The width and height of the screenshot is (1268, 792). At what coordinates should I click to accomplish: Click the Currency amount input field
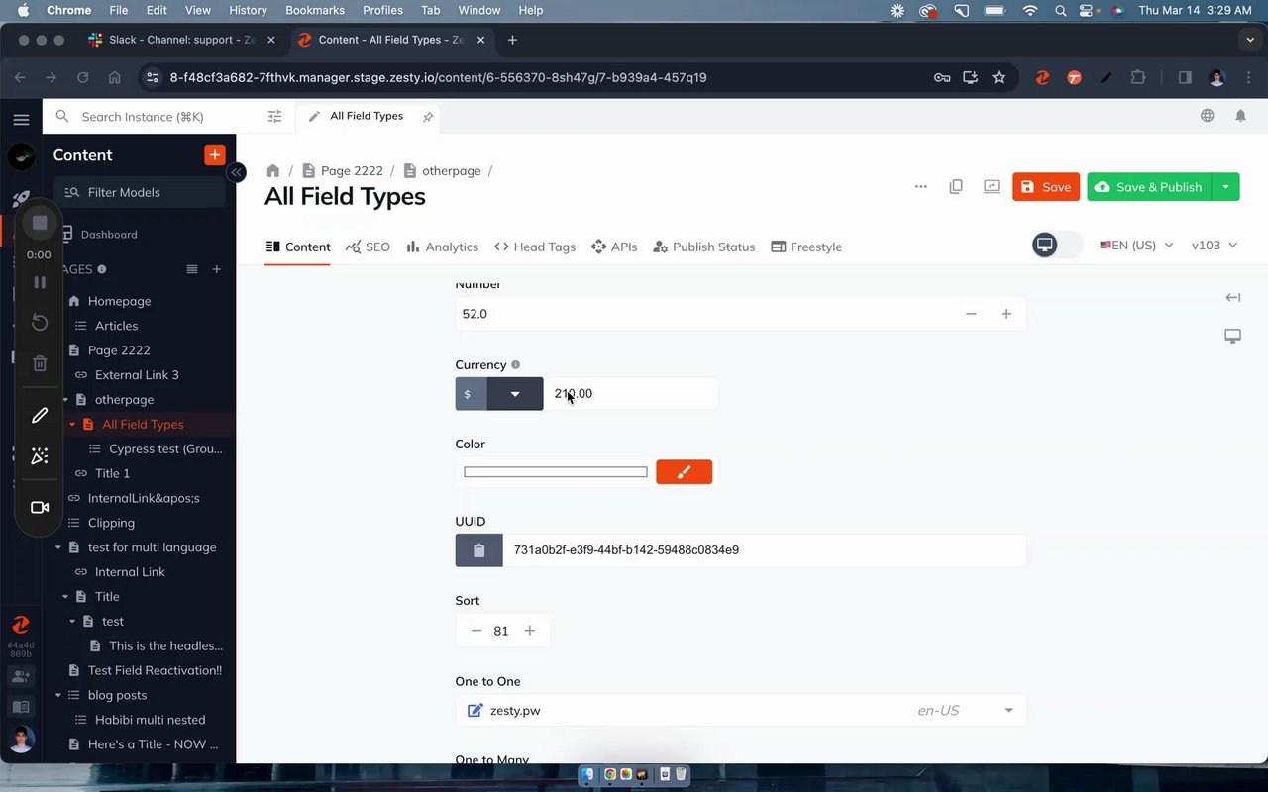631,394
